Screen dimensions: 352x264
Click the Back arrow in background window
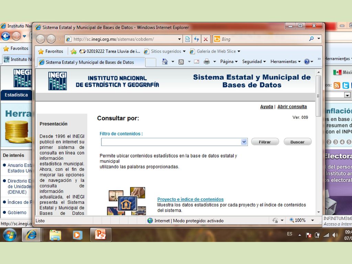tap(5, 36)
